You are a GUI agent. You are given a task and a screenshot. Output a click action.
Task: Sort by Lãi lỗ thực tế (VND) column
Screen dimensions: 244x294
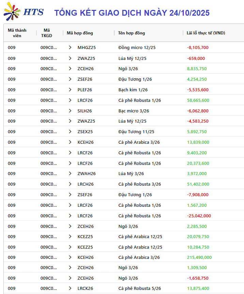pos(206,33)
